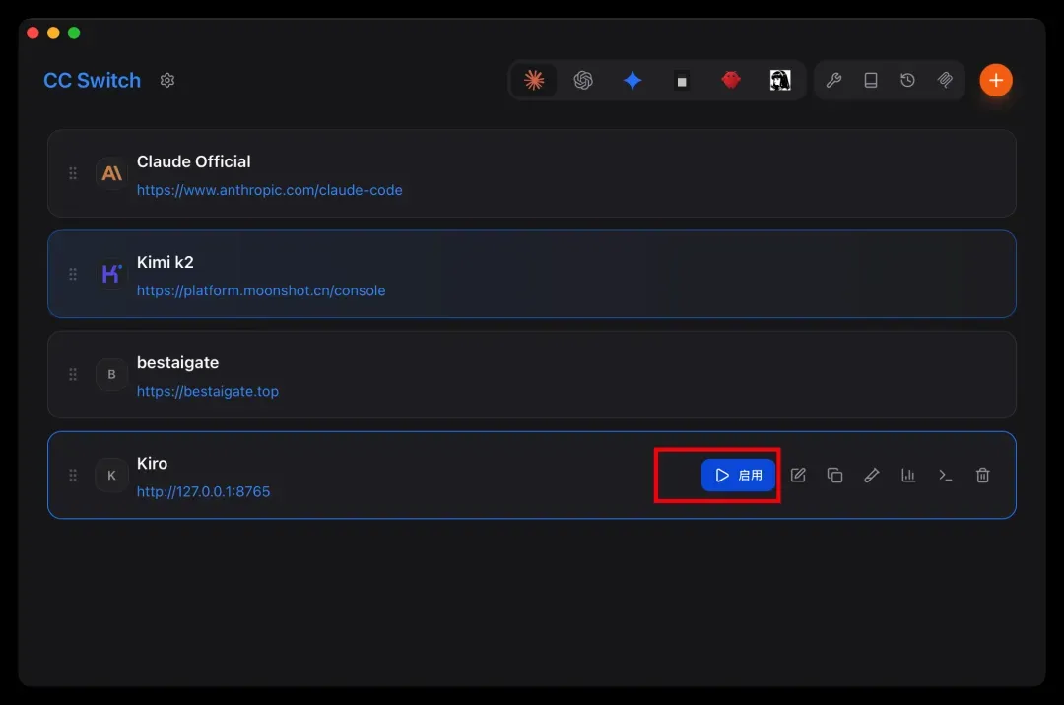Viewport: 1064px width, 705px height.
Task: Open the bestaigate.top link
Action: click(x=208, y=391)
